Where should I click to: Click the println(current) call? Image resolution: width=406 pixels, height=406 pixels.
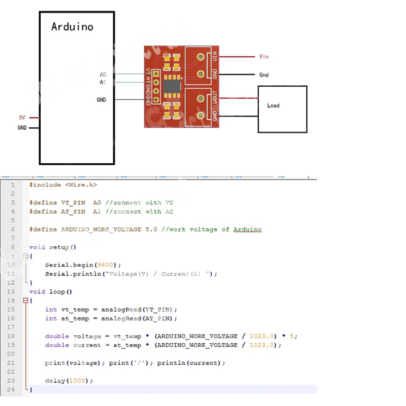[190, 363]
